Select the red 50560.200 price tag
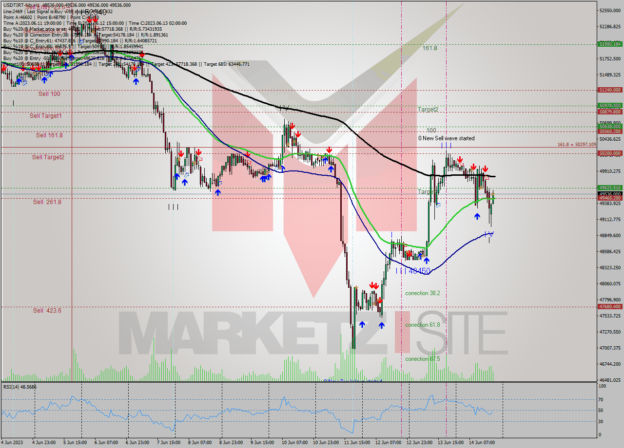 tap(610, 131)
